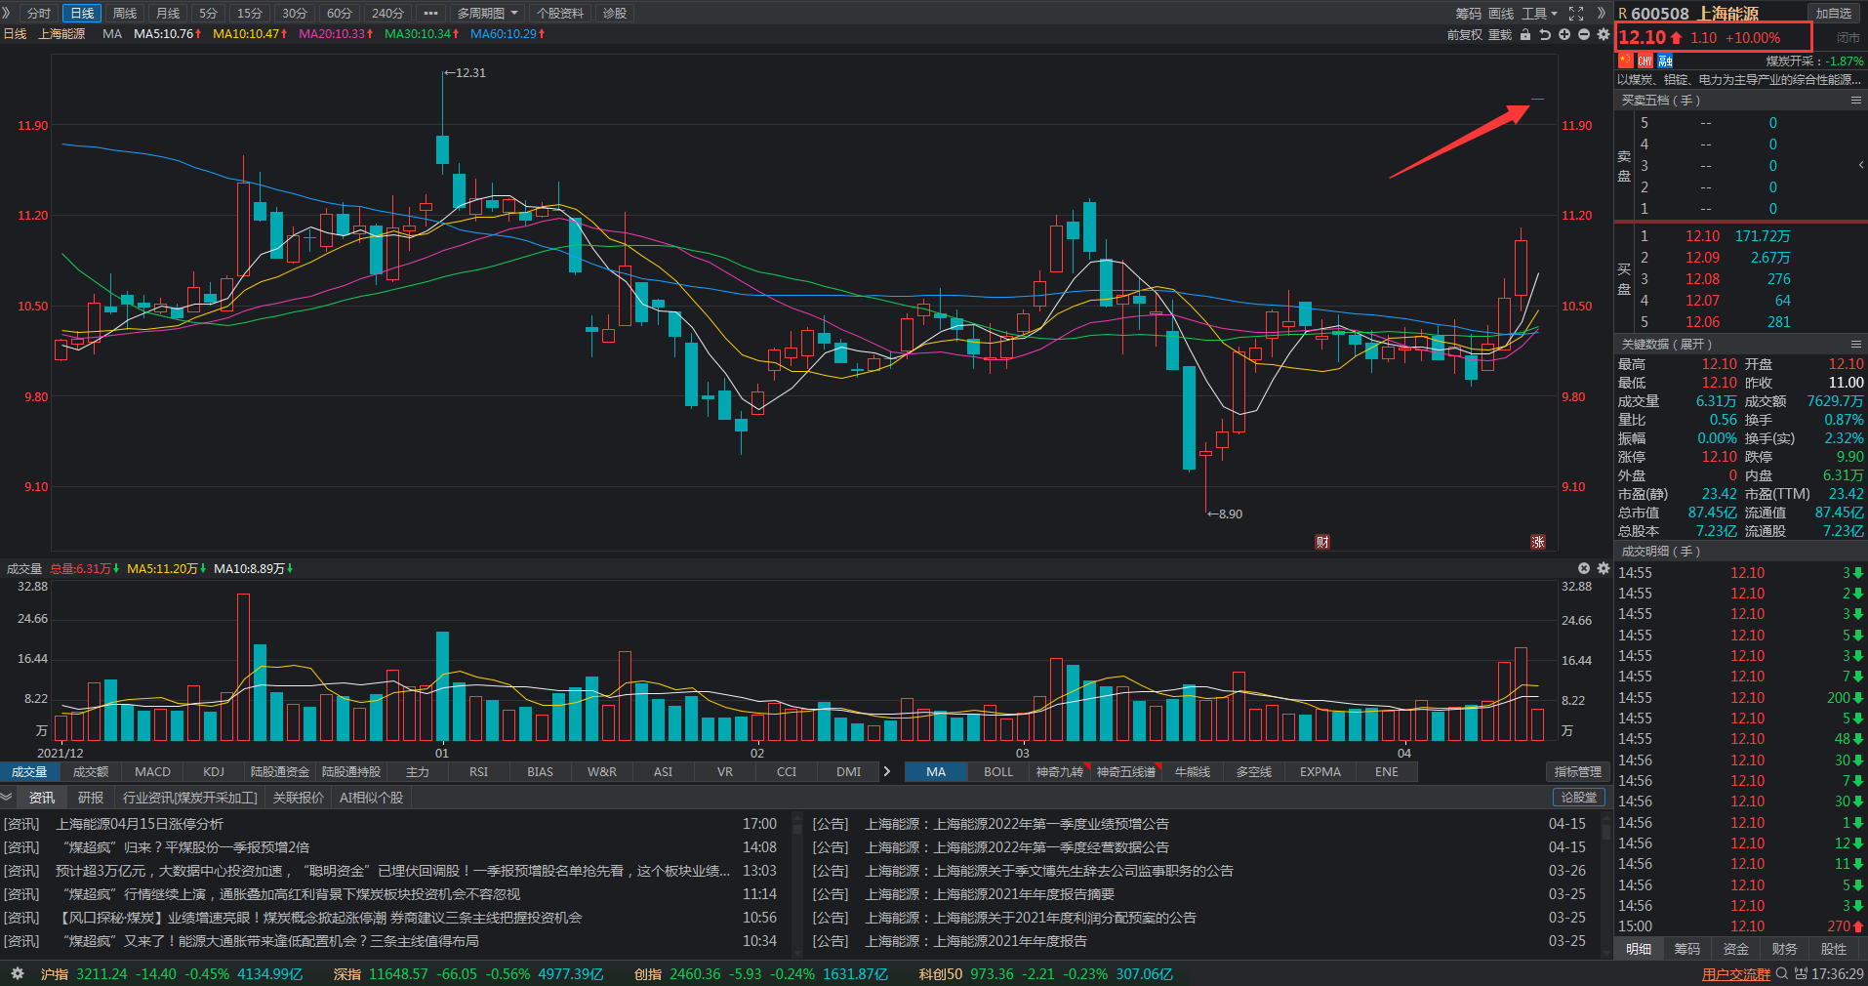Switch chart to 15分 period

pyautogui.click(x=250, y=13)
